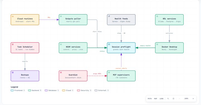The image size is (201, 105).
Task: Select the Backups title
Action: tap(25, 75)
